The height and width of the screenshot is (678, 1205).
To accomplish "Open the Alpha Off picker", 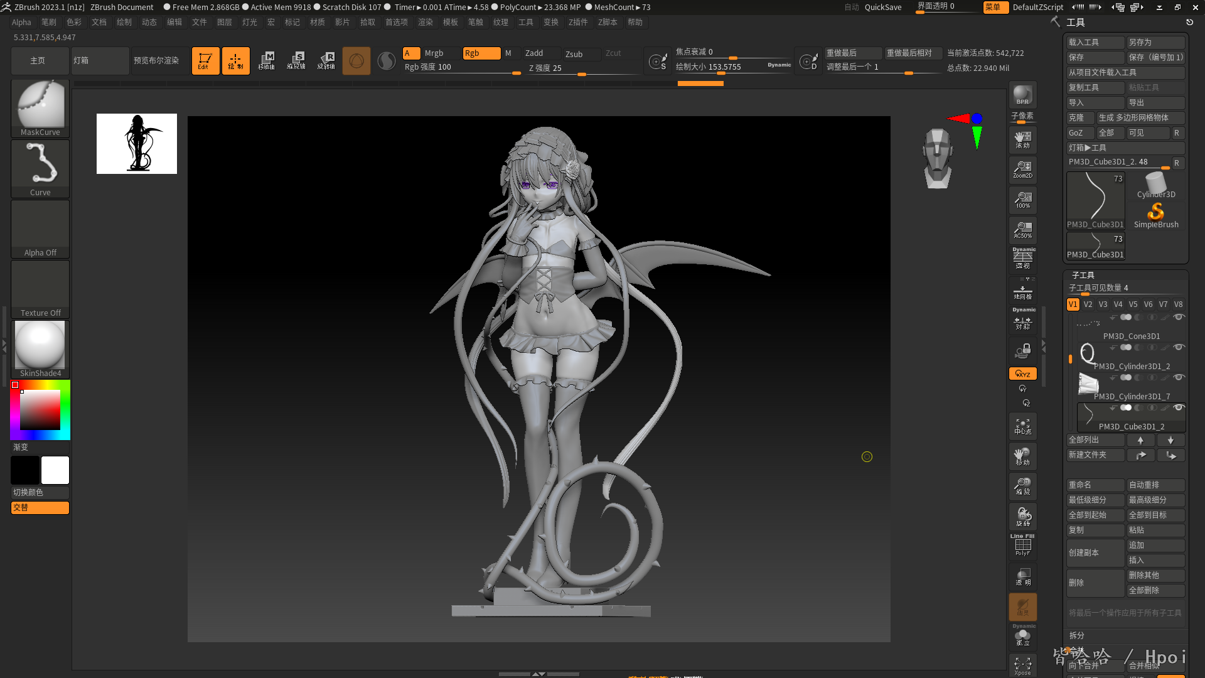I will coord(40,229).
